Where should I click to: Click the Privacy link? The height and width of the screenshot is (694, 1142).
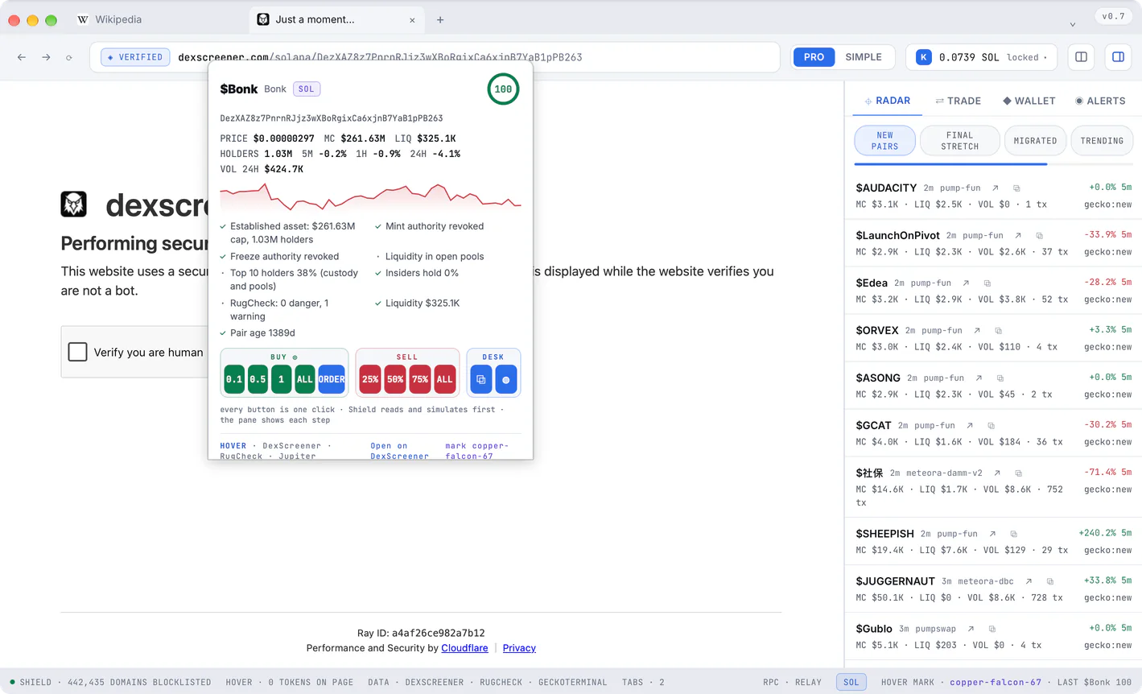519,648
